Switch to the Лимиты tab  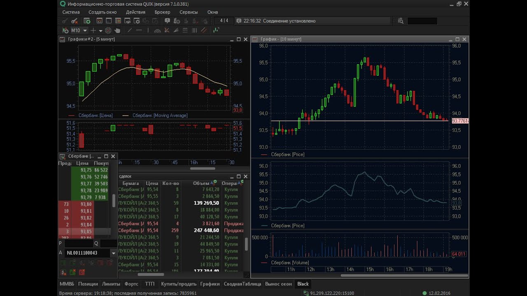pyautogui.click(x=111, y=284)
